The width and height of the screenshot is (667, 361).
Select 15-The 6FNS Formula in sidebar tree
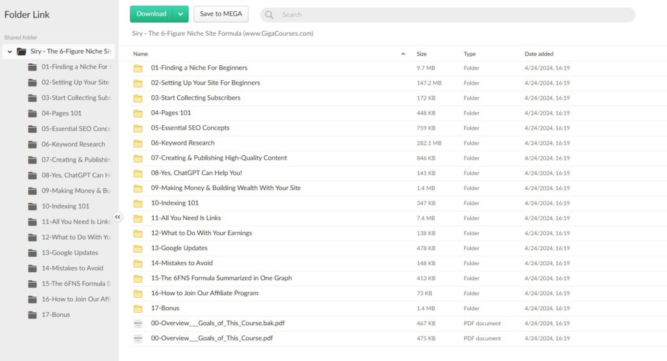point(76,283)
